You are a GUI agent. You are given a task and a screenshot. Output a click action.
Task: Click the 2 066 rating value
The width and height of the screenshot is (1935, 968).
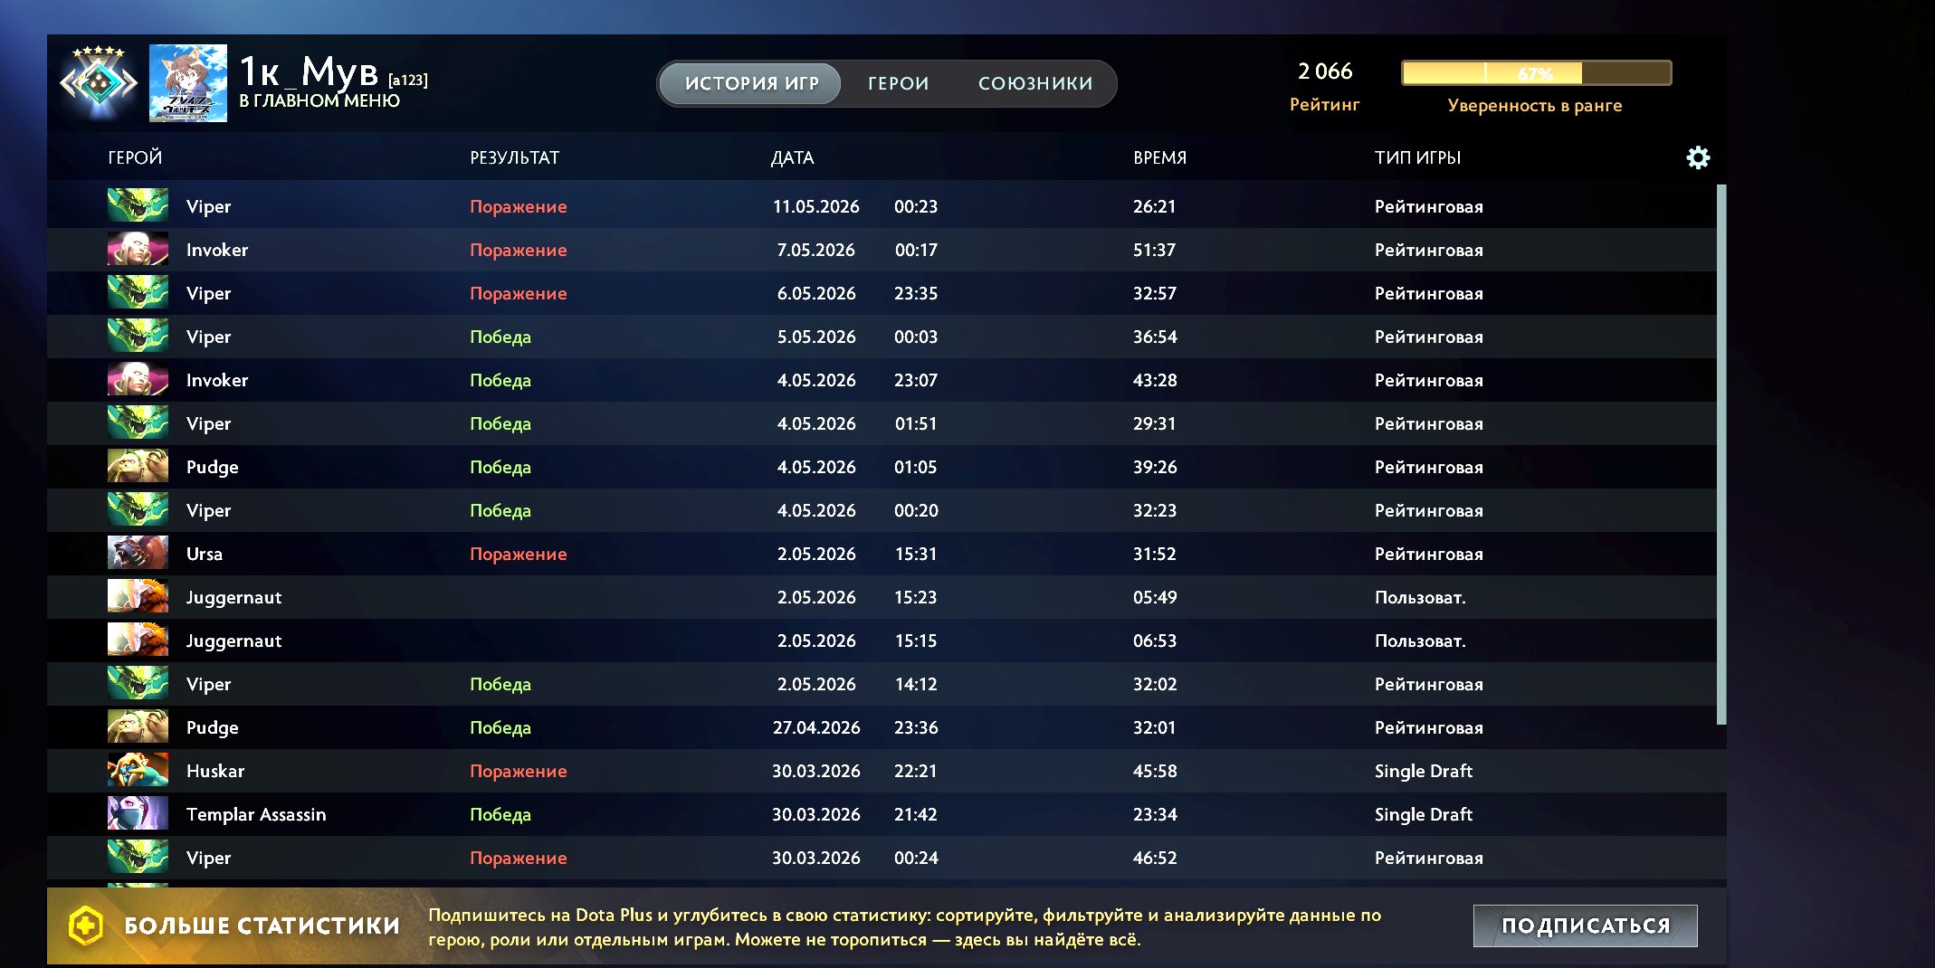click(x=1325, y=71)
